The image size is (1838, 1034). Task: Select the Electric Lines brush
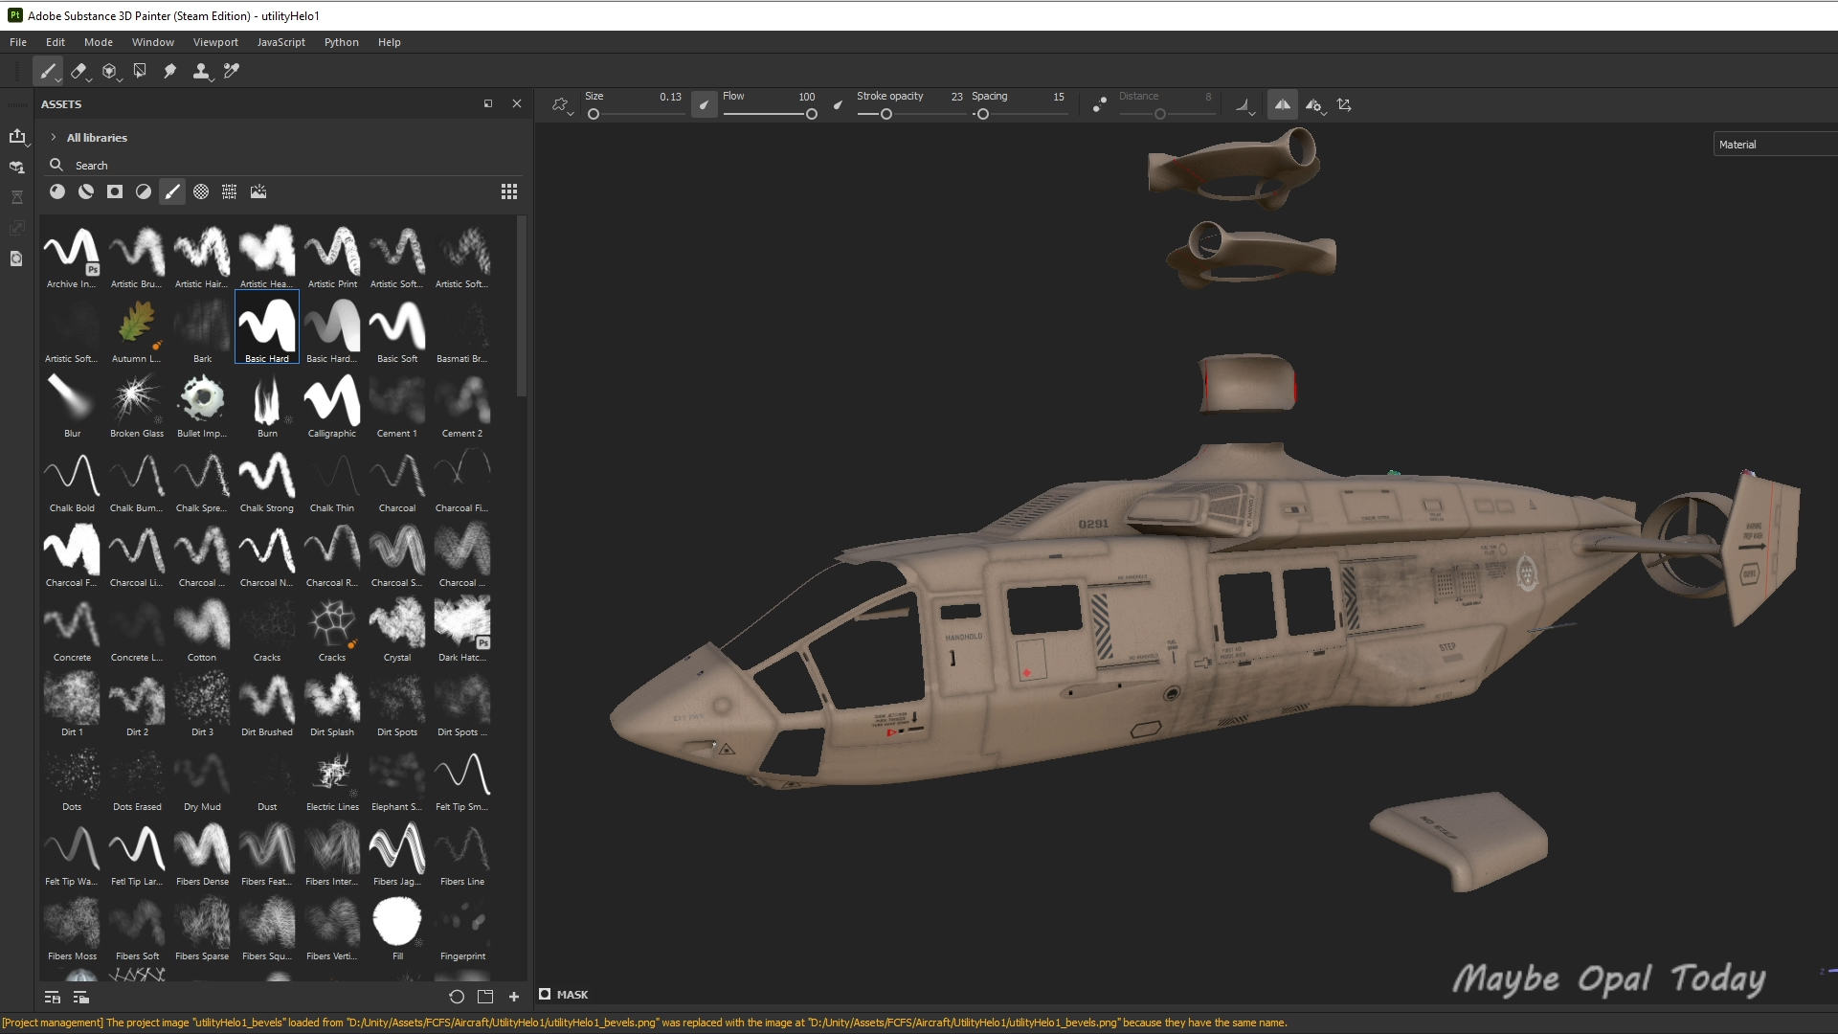pyautogui.click(x=332, y=775)
